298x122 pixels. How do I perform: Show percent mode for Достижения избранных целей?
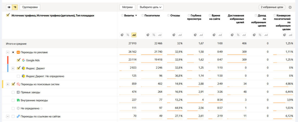click(238, 35)
